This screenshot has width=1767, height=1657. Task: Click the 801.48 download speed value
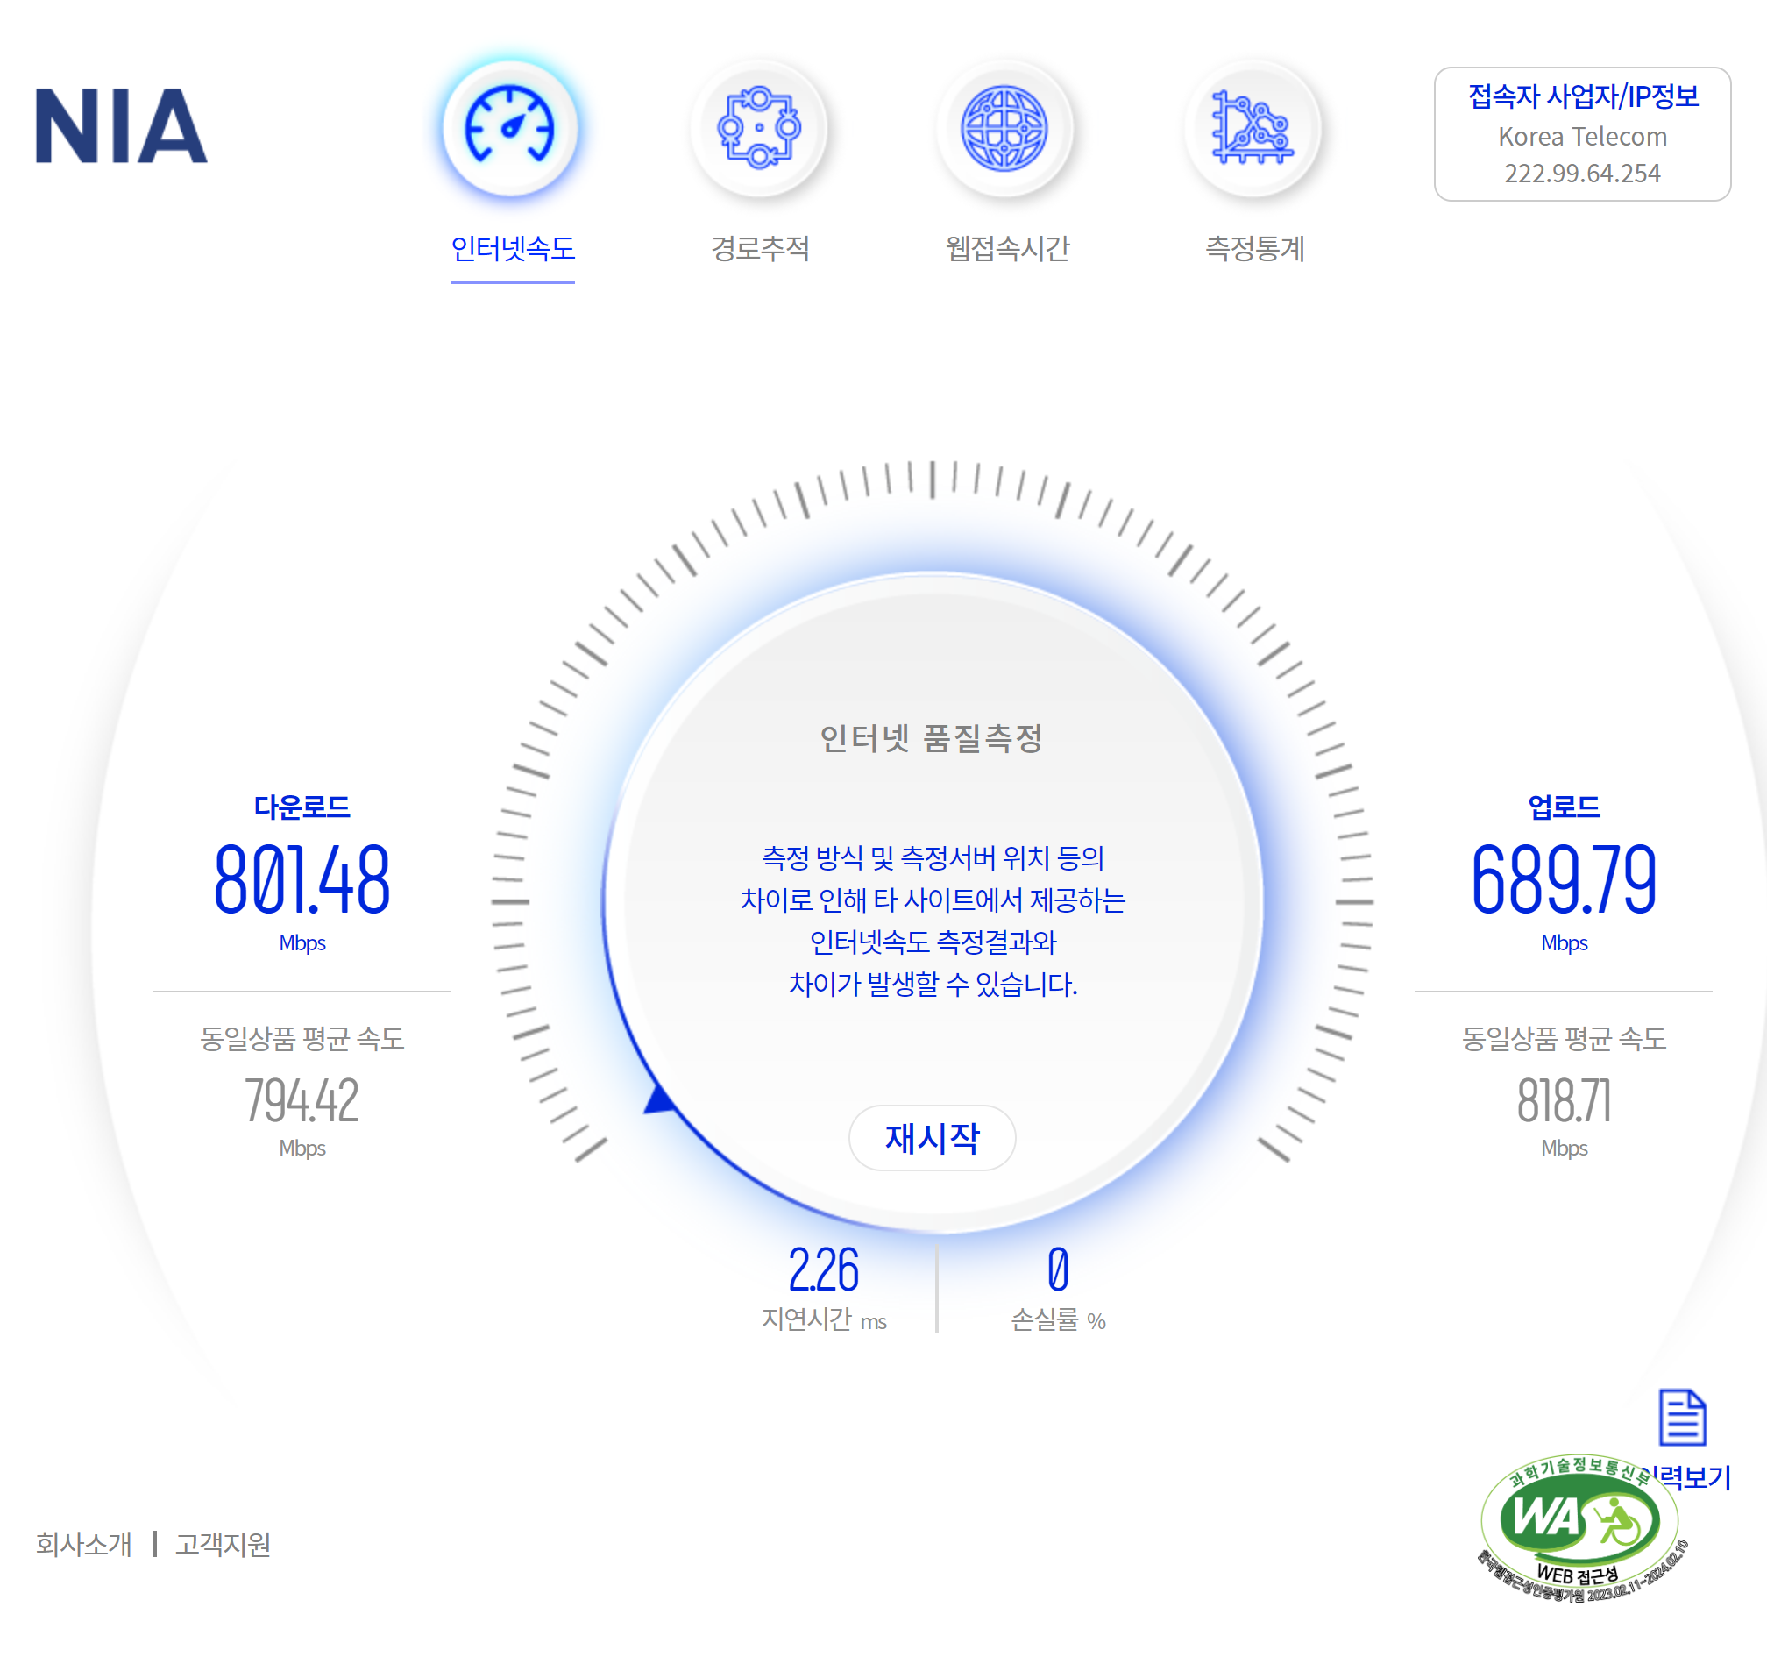coord(302,880)
